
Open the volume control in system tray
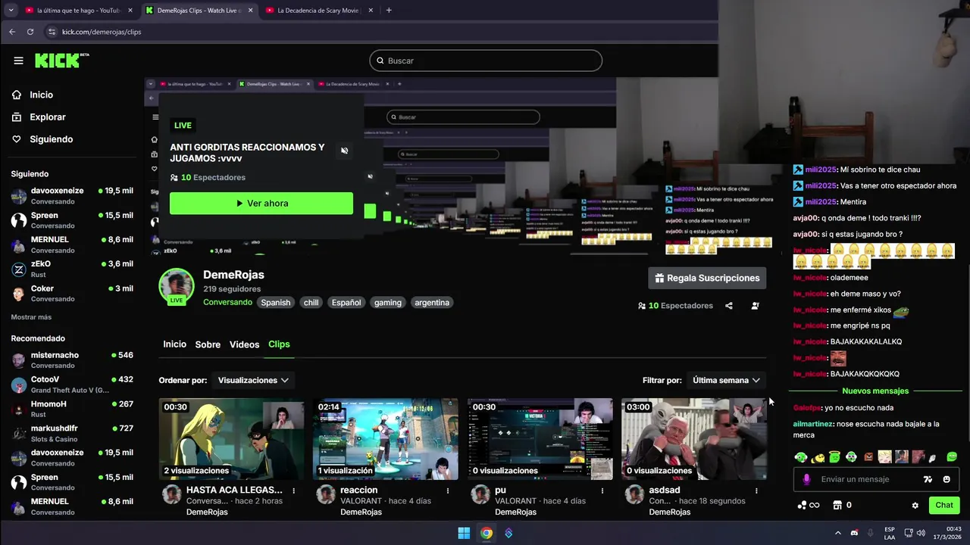click(920, 533)
